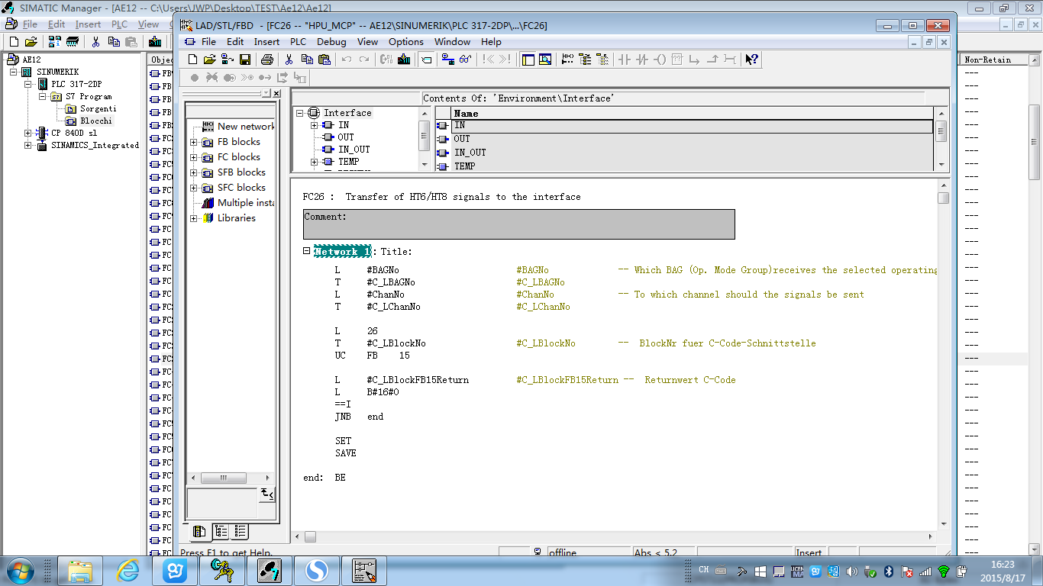
Task: Toggle the Details view toolbar button
Action: pyautogui.click(x=545, y=60)
